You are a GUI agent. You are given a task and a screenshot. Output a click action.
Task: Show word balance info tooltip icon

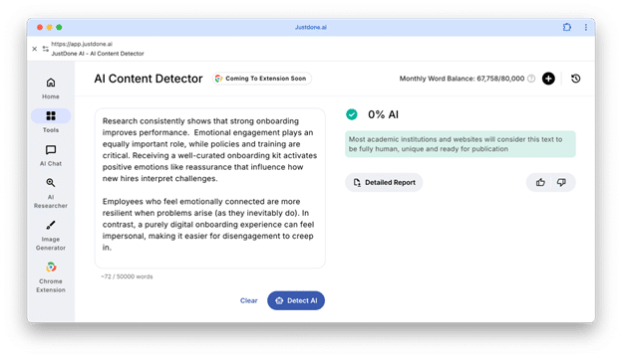tap(531, 79)
